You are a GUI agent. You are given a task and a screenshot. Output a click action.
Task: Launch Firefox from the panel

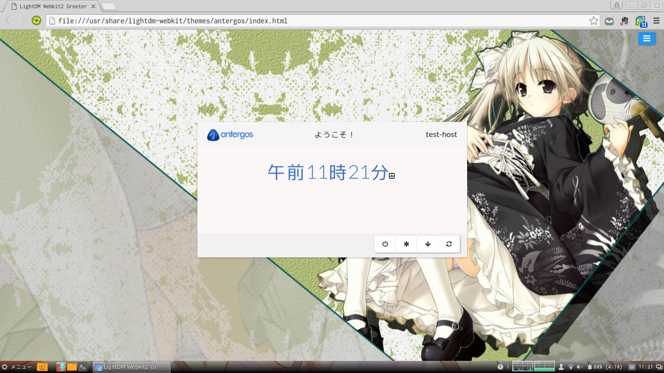61,367
